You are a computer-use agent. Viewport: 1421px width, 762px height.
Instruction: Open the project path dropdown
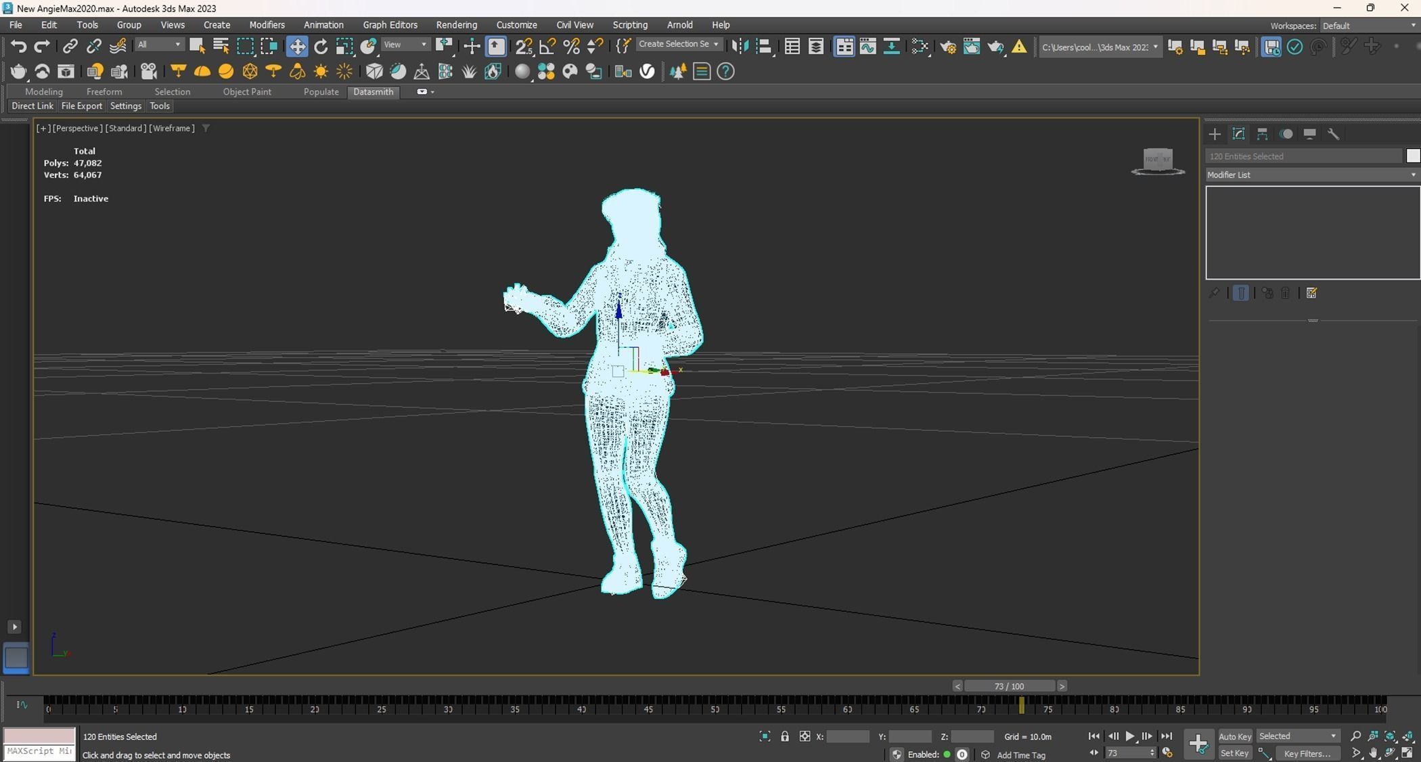pyautogui.click(x=1100, y=47)
